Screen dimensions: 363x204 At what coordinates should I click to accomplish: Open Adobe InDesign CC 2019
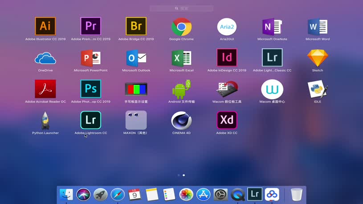[x=227, y=57]
